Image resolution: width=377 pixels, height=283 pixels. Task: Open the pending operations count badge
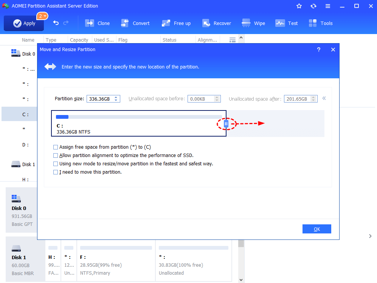point(42,16)
